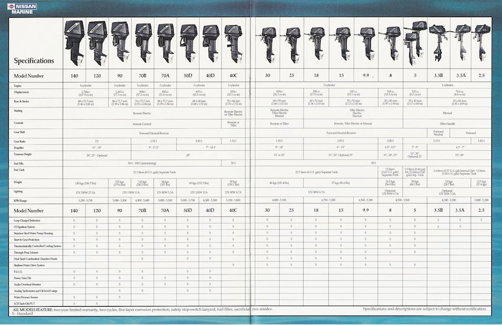Click the 'Weight' row label
The image size is (502, 325).
(x=18, y=182)
